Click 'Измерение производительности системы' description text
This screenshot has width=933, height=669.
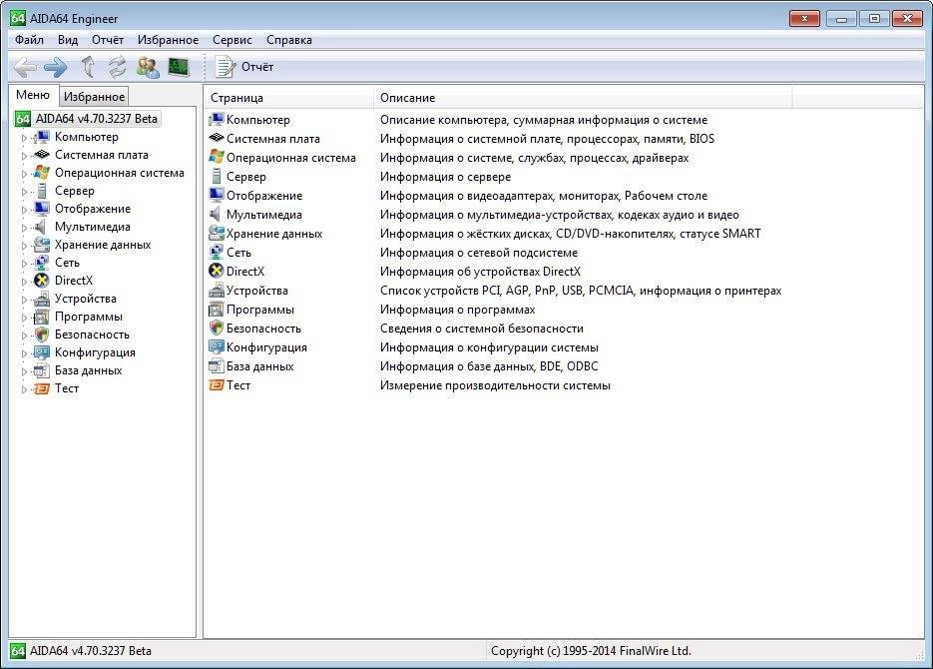pyautogui.click(x=495, y=385)
